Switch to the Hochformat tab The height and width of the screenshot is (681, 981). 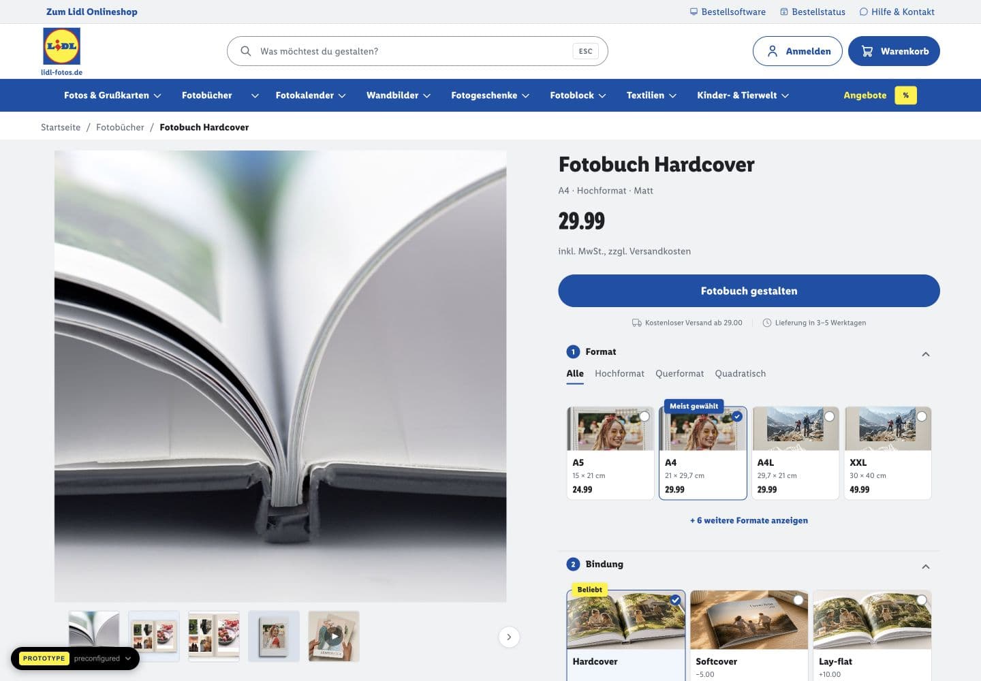click(x=619, y=373)
